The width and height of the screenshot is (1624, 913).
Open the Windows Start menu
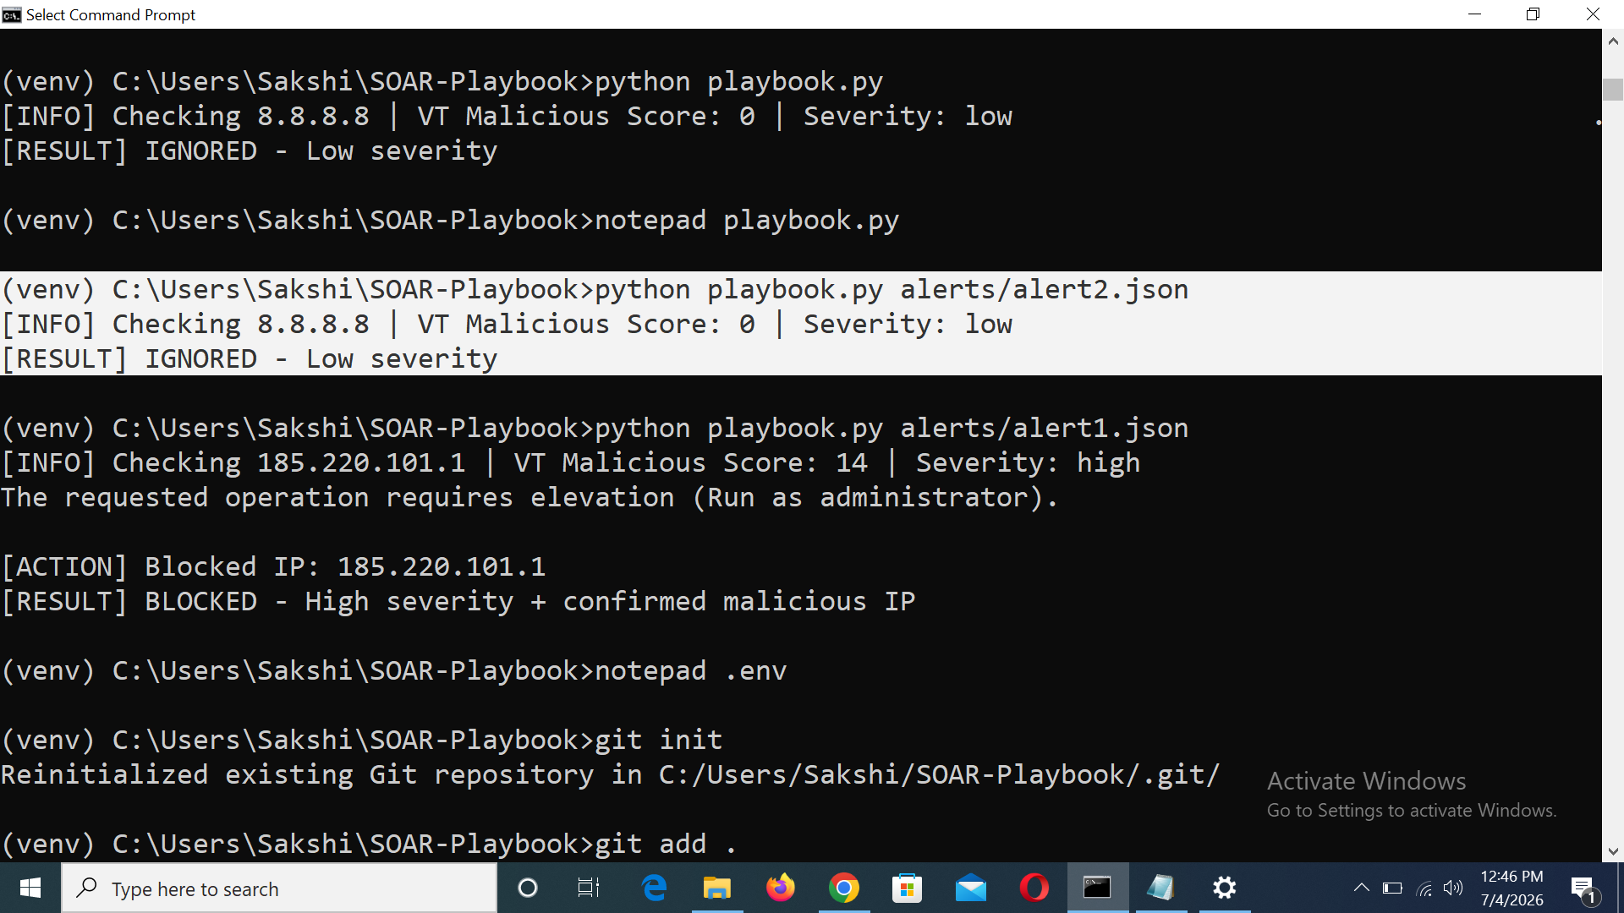click(x=30, y=888)
